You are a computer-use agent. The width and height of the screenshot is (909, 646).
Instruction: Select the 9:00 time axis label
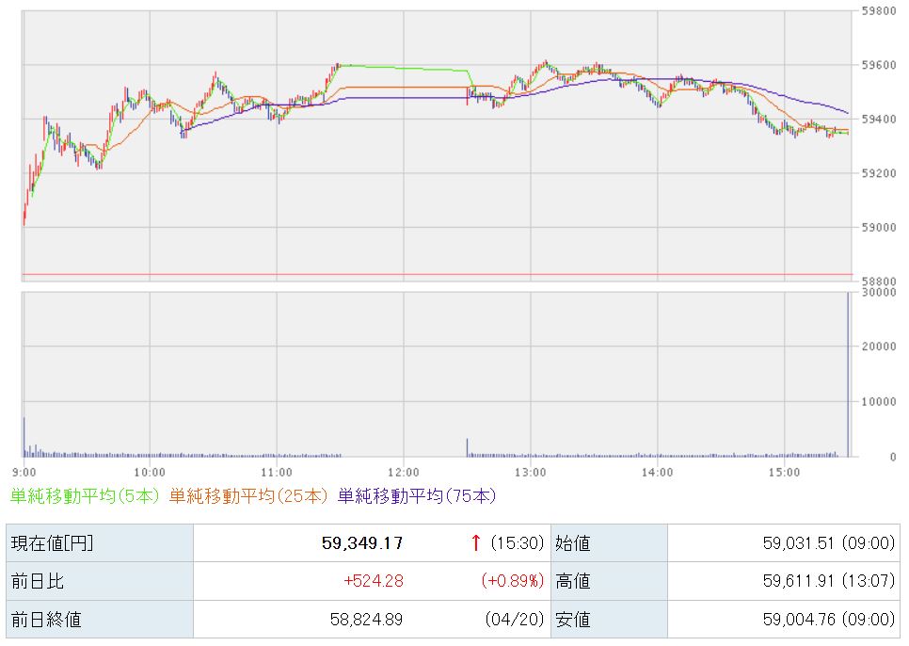pyautogui.click(x=24, y=472)
